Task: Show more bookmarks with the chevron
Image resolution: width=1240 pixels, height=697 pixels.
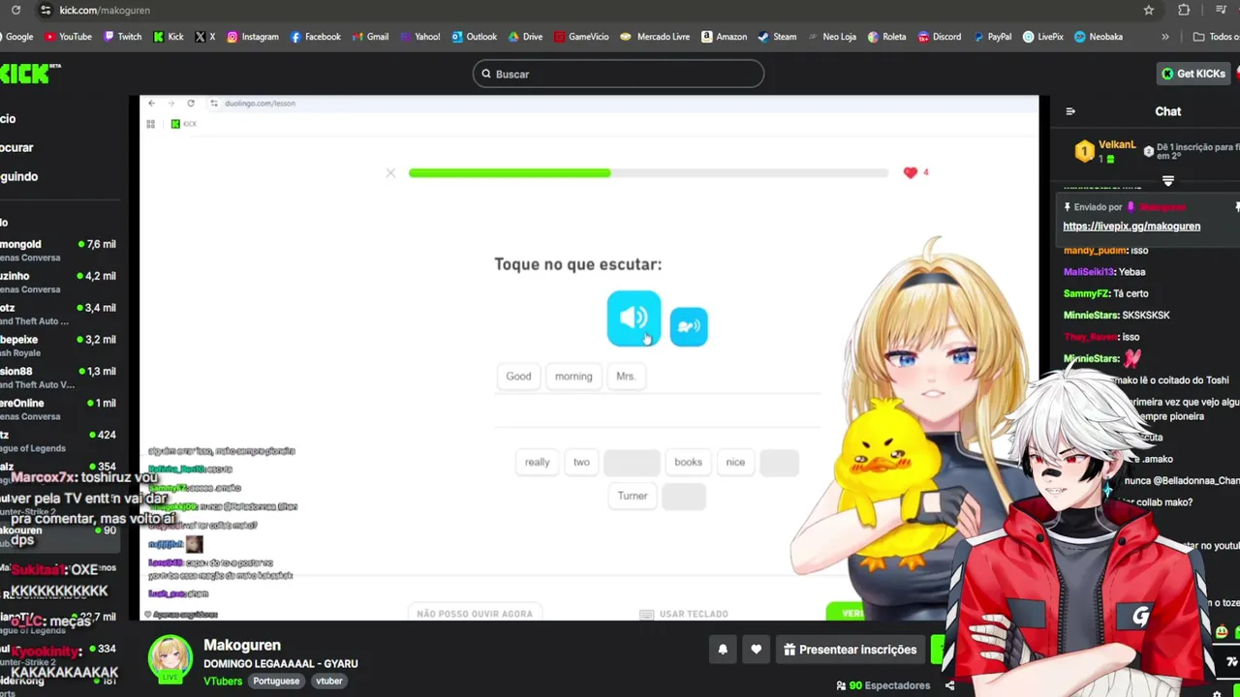Action: (1165, 37)
